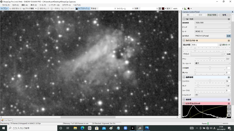
Task: Toggle the ライブスタック live stack button
Action: coord(83,9)
